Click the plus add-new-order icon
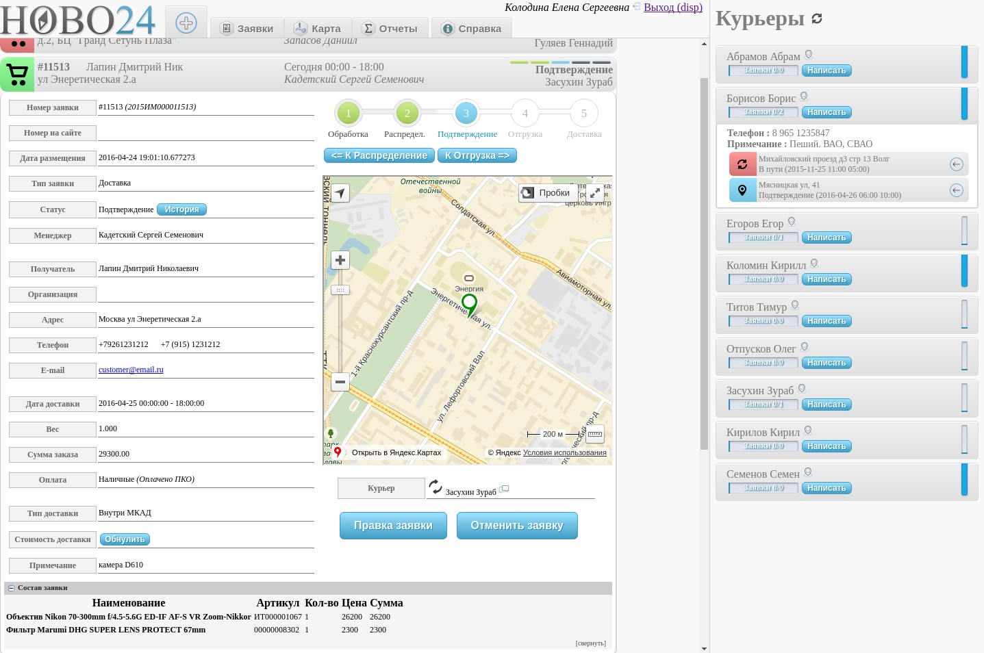This screenshot has height=653, width=984. click(186, 23)
